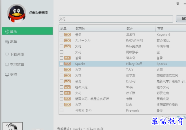Click the 搜索 search button

point(181,19)
